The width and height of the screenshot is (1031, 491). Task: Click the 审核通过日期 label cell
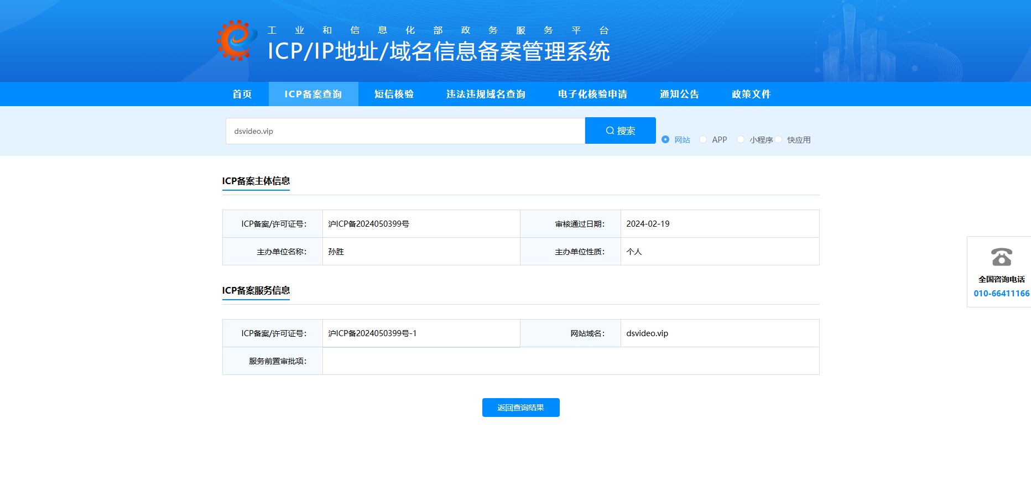[x=571, y=224]
